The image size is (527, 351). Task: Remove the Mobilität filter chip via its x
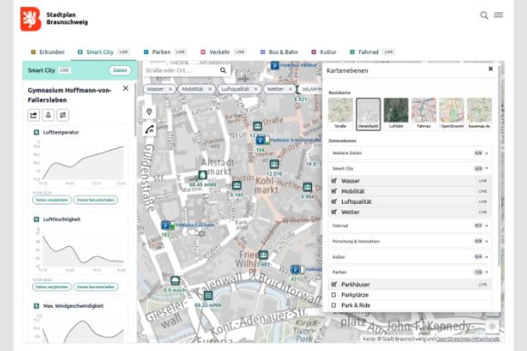210,89
